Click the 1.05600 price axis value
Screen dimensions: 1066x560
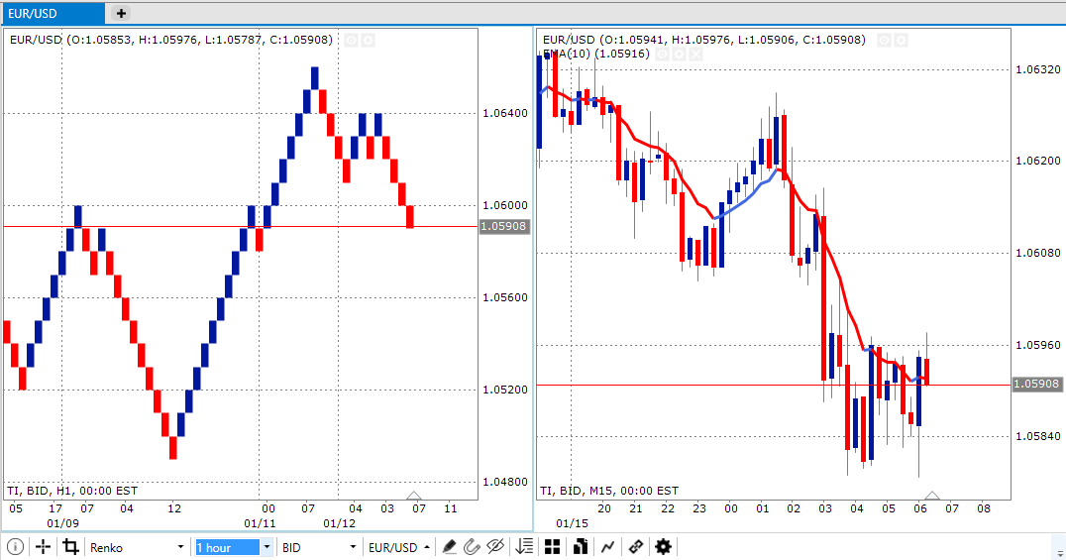coord(504,297)
